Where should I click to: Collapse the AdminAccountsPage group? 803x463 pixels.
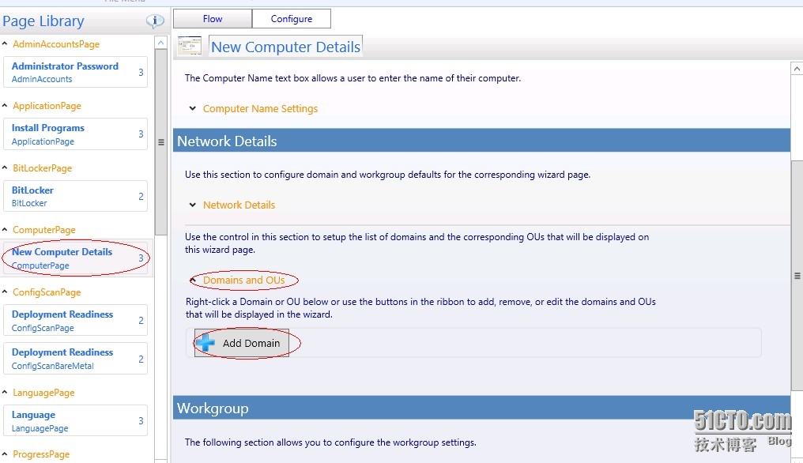coord(5,43)
